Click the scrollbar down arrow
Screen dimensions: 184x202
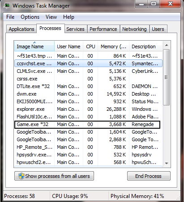[x=167, y=164]
